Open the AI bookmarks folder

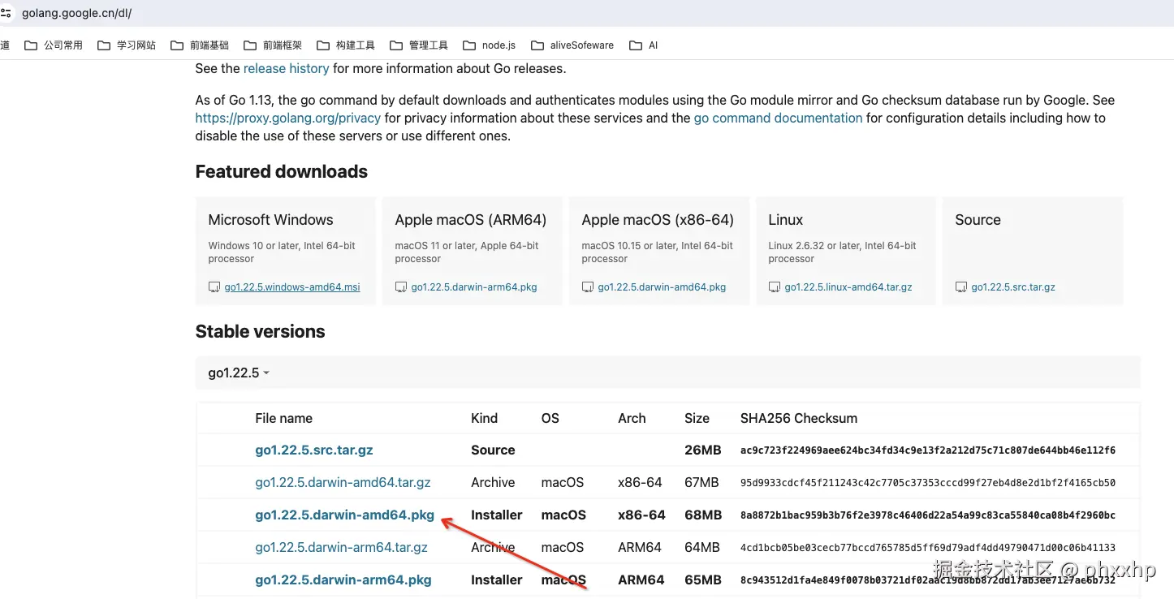pyautogui.click(x=644, y=45)
